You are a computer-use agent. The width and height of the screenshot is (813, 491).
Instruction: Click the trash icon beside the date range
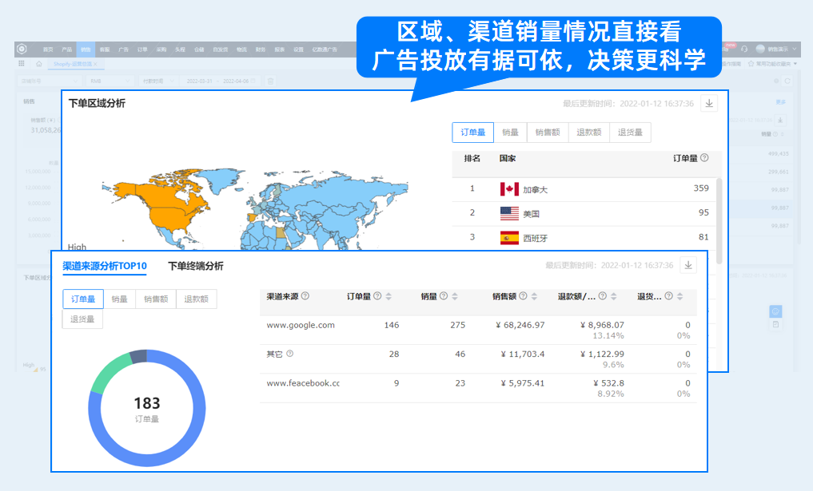[270, 81]
